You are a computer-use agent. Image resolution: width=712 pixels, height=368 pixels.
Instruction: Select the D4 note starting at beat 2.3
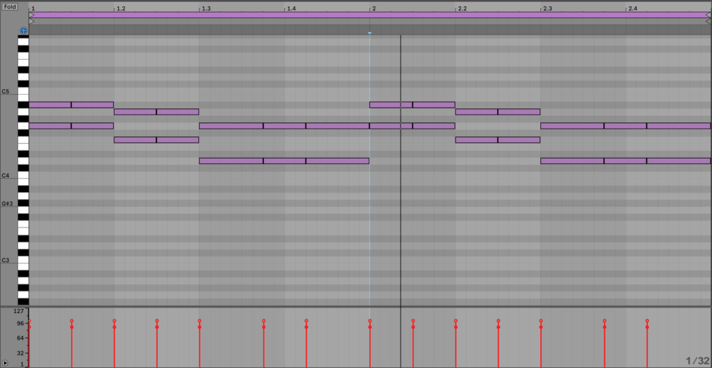tap(573, 161)
